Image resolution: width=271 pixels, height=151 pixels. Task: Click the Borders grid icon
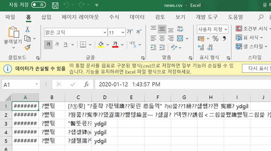83,45
